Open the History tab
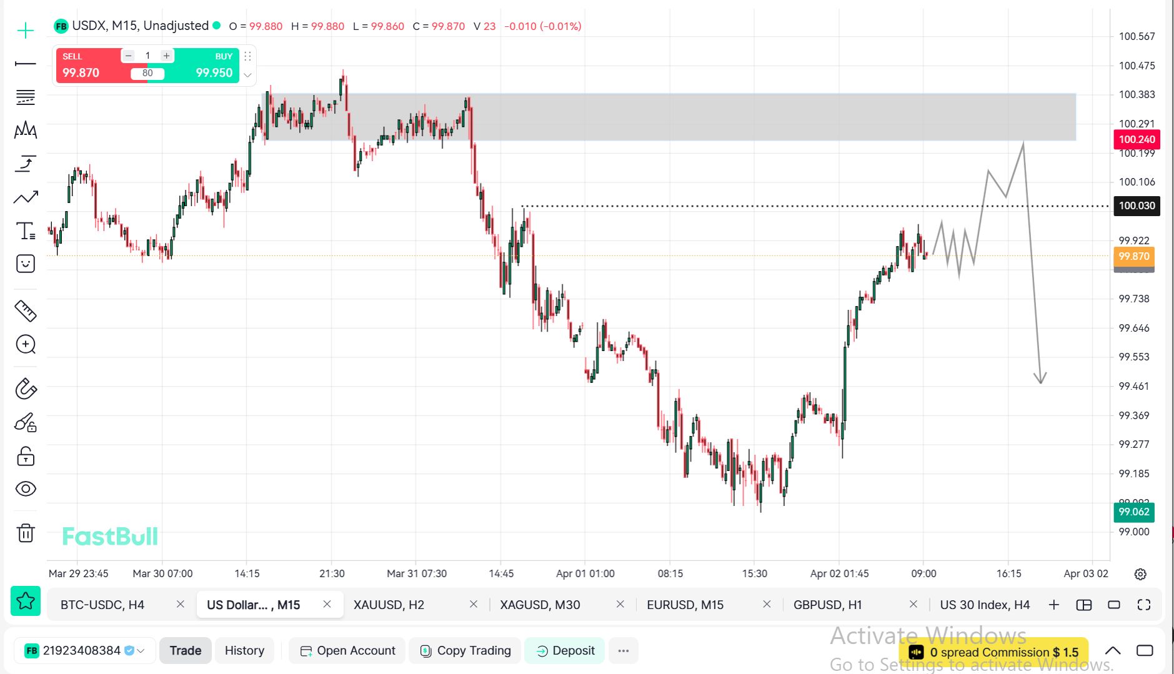 point(244,651)
